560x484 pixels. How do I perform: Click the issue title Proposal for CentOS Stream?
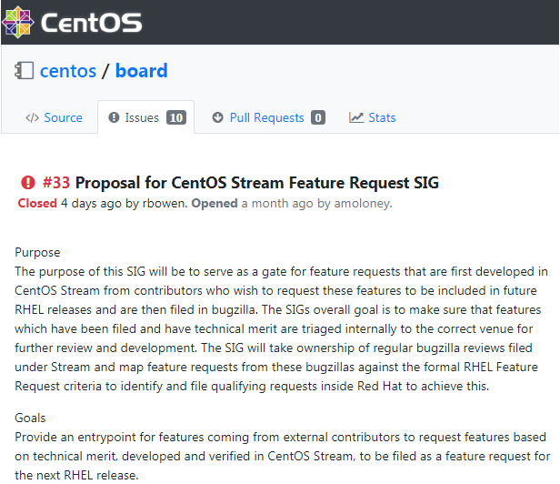[x=256, y=183]
